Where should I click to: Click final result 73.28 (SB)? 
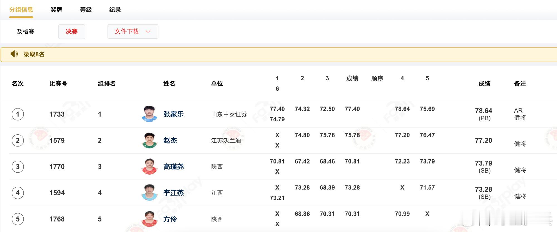pos(484,193)
